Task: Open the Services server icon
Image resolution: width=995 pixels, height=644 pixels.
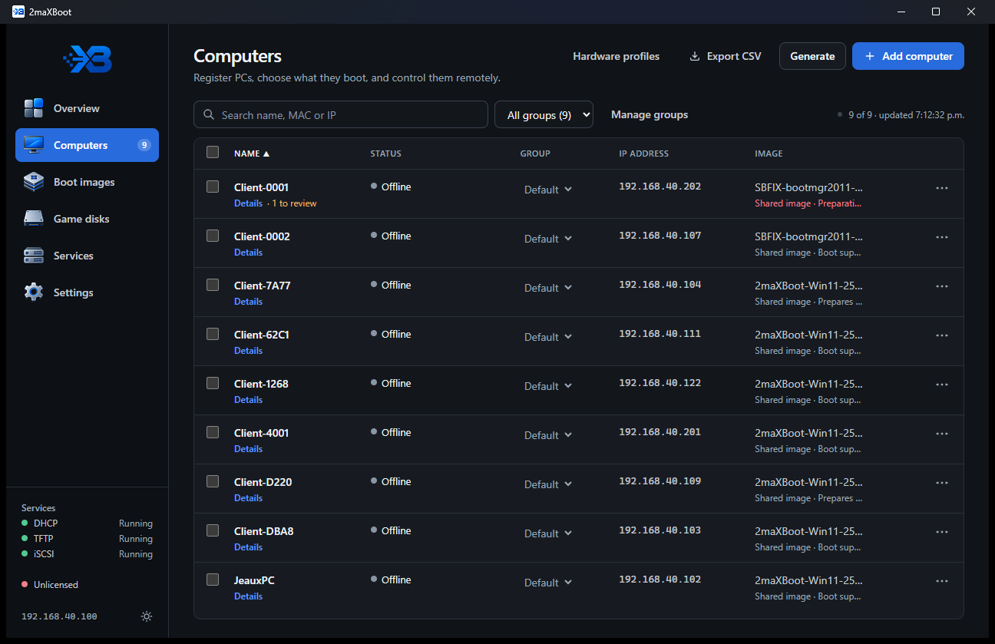Action: click(34, 256)
